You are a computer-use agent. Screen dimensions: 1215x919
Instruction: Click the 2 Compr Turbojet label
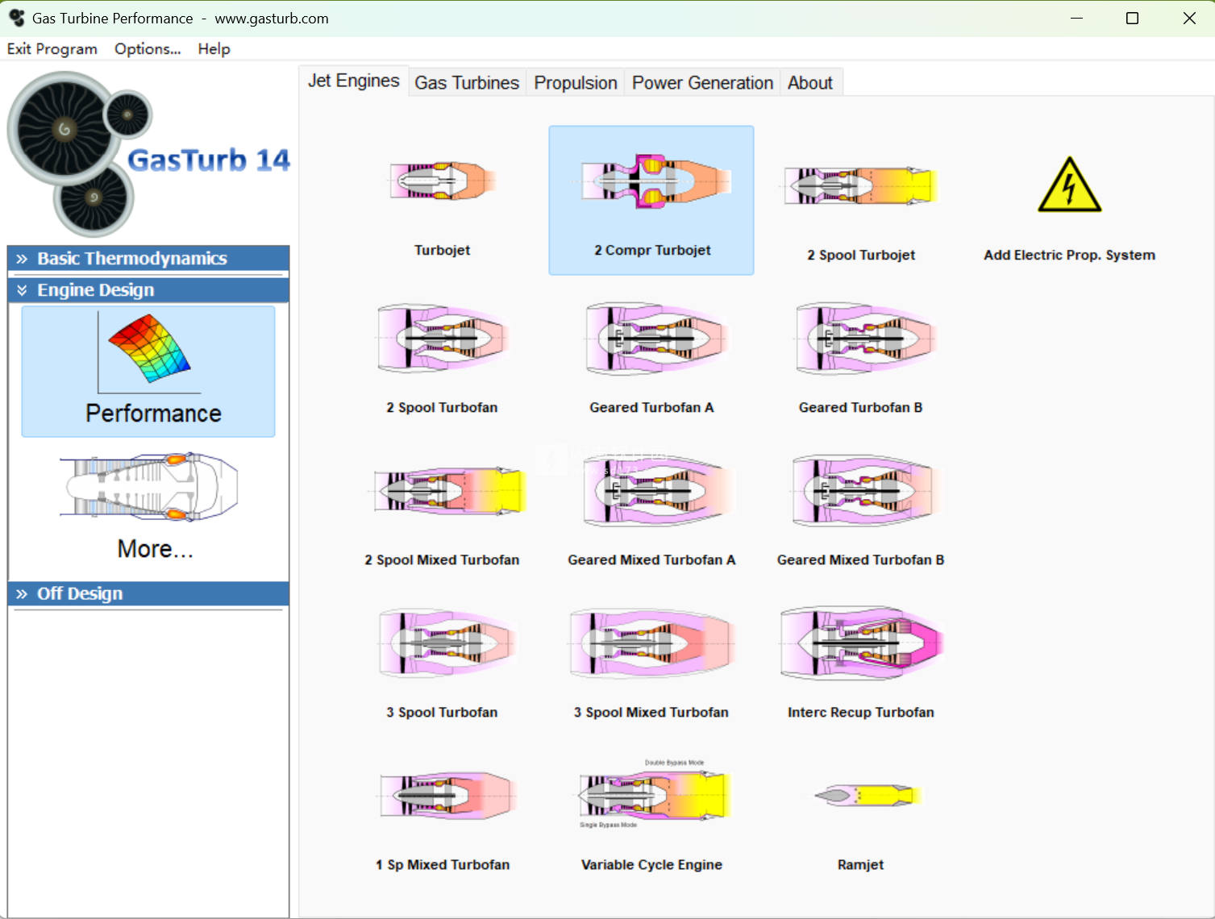tap(652, 250)
